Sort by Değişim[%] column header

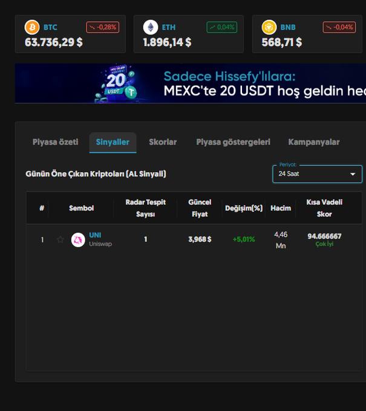pyautogui.click(x=244, y=208)
